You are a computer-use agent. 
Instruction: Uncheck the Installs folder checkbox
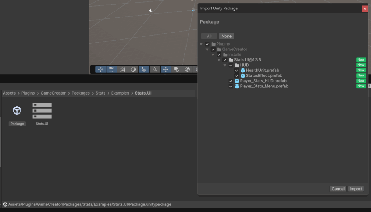pos(219,55)
